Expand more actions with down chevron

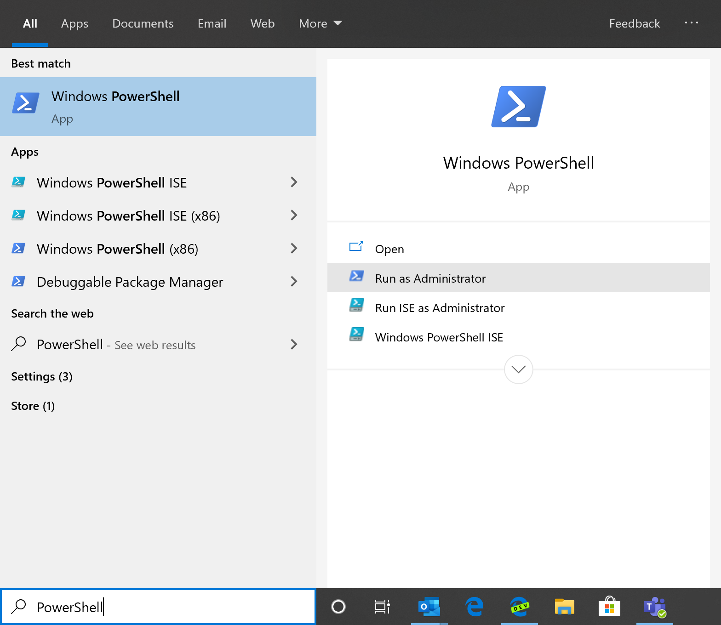518,369
